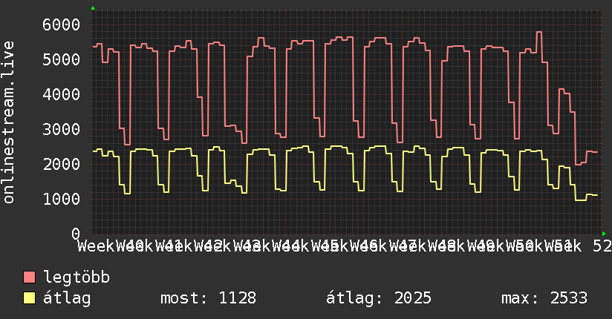Select the 'max: 2533' statistic
Screen dimensions: 612x319
click(x=544, y=298)
